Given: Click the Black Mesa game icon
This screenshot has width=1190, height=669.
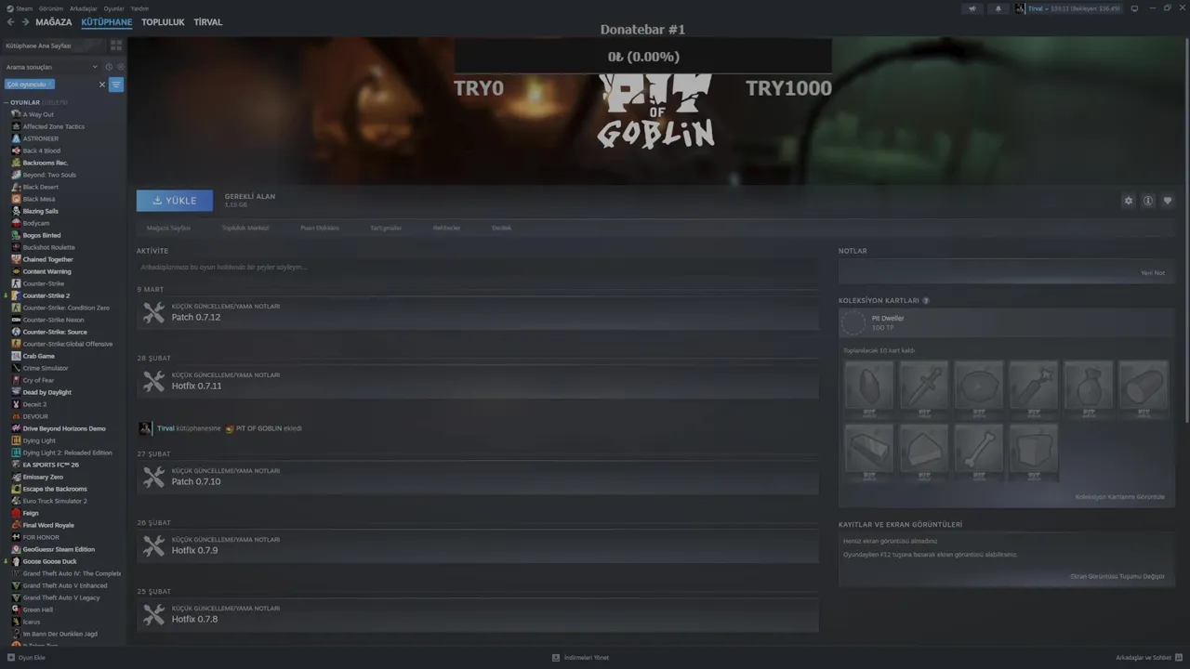Looking at the screenshot, I should pyautogui.click(x=16, y=199).
